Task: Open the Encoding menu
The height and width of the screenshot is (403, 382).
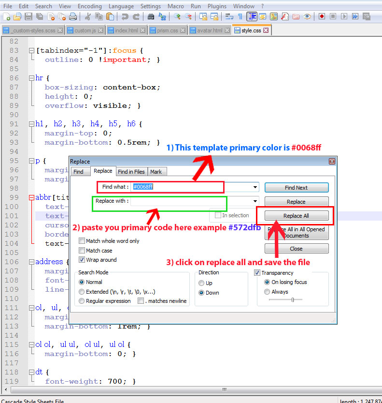Action: [x=90, y=6]
